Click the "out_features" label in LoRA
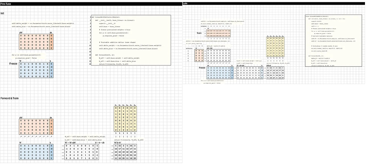Screen dimensions: 367x166 189,48
